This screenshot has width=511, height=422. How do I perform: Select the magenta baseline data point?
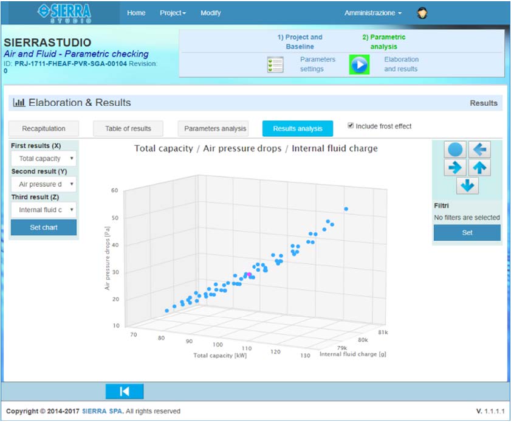point(249,275)
